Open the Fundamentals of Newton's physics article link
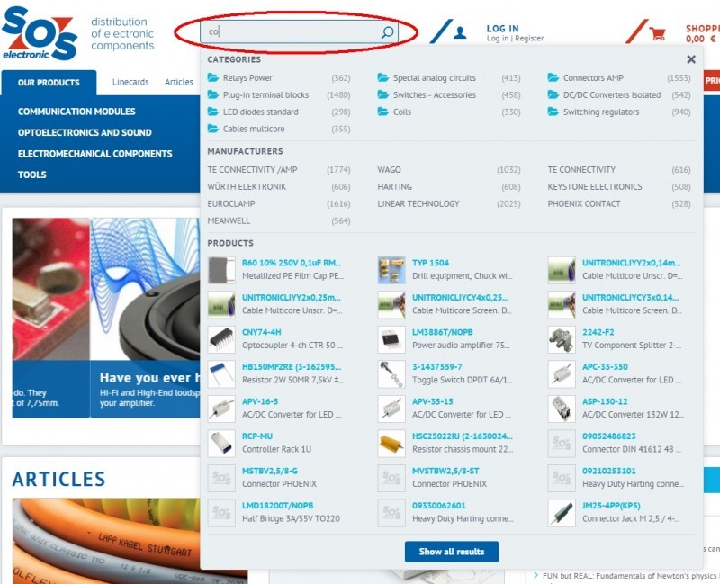The image size is (720, 584). tap(631, 576)
